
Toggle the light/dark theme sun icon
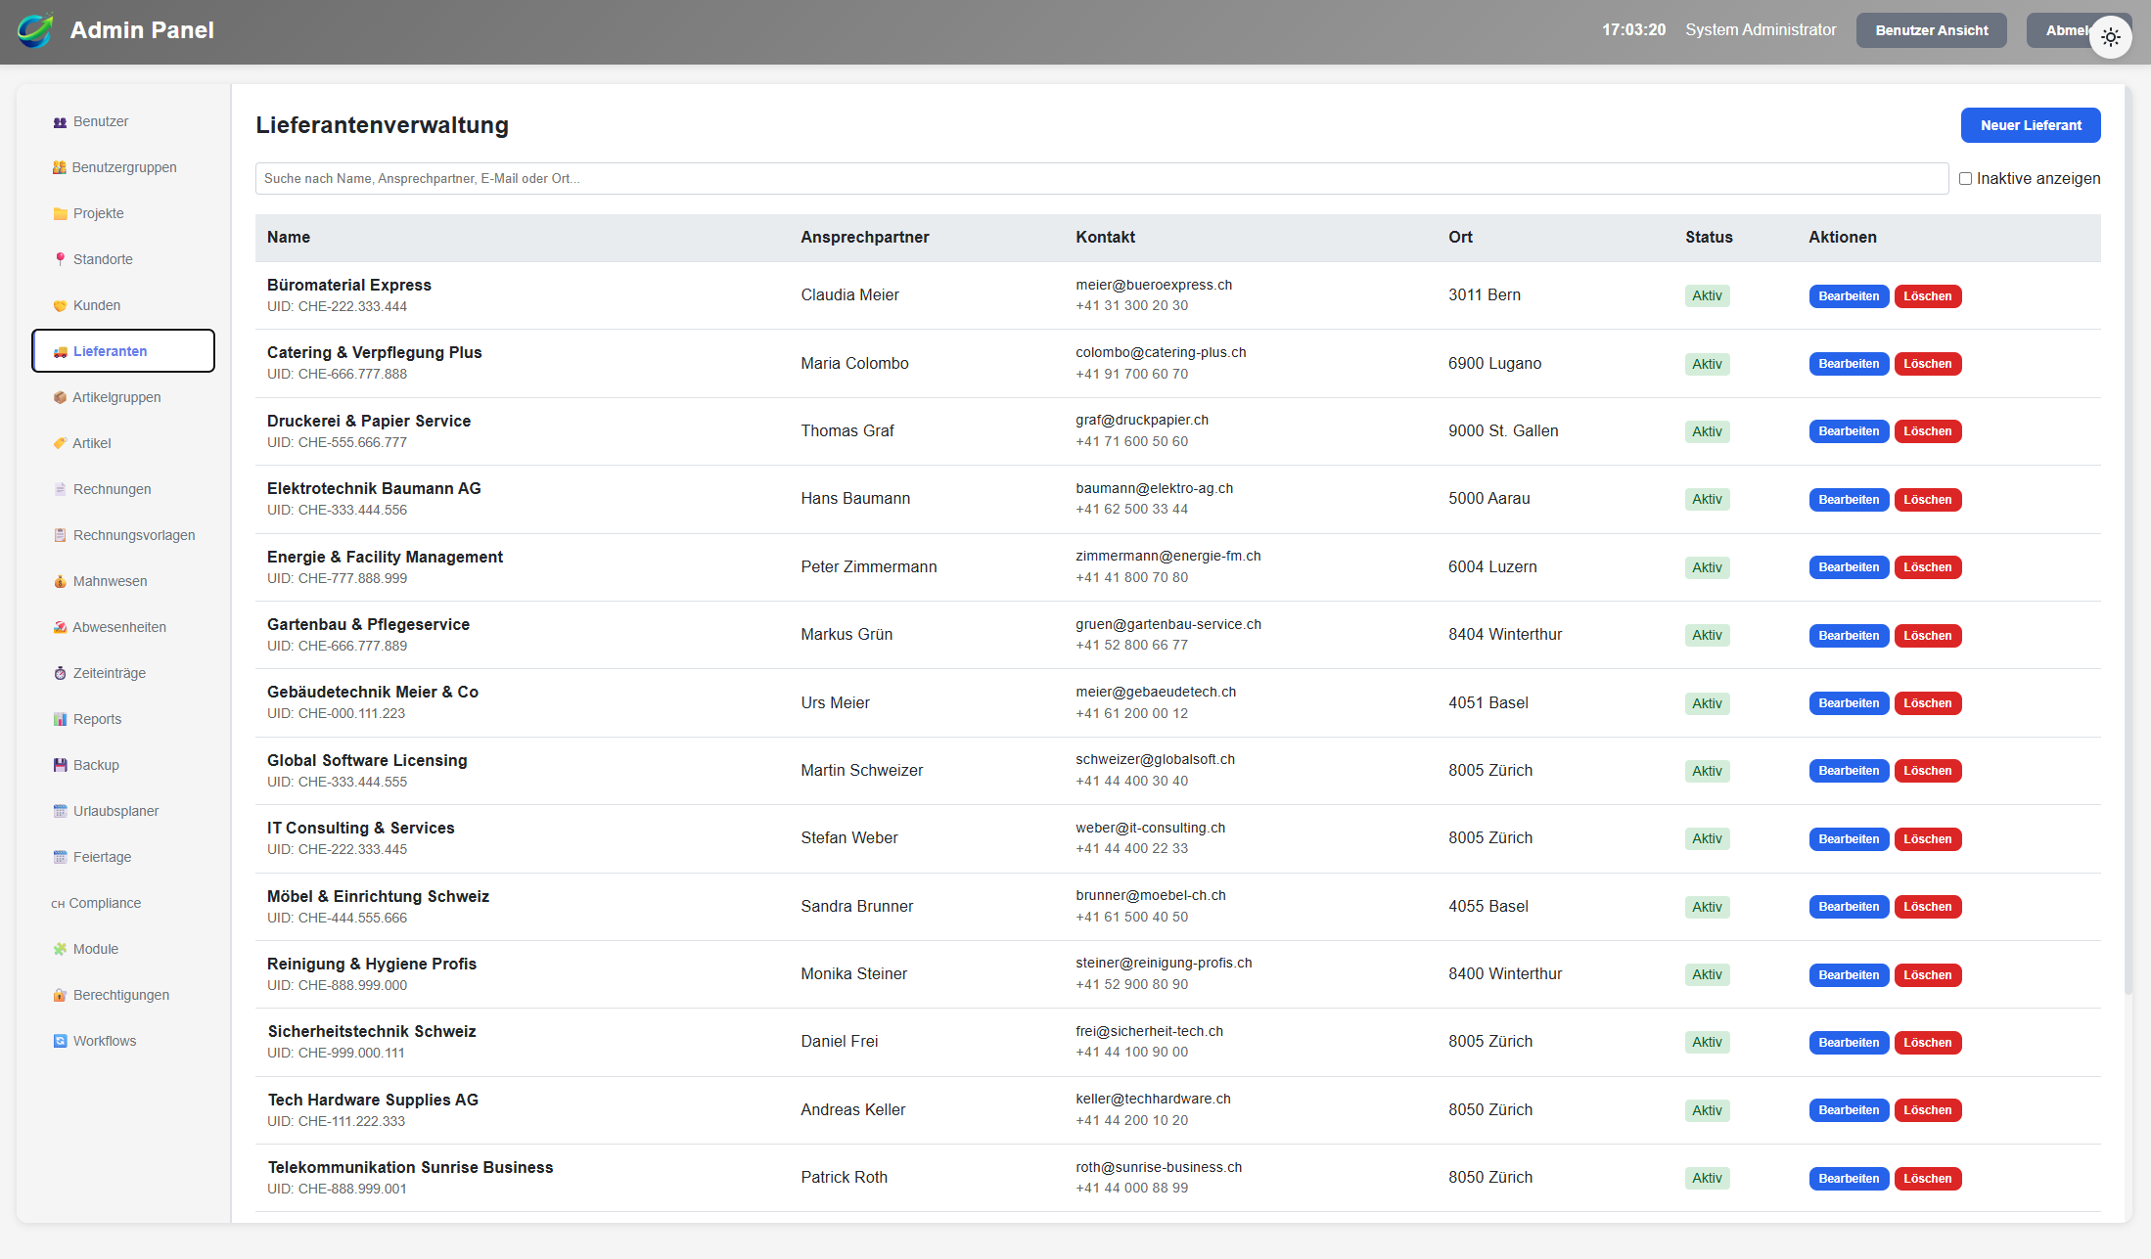(x=2111, y=37)
